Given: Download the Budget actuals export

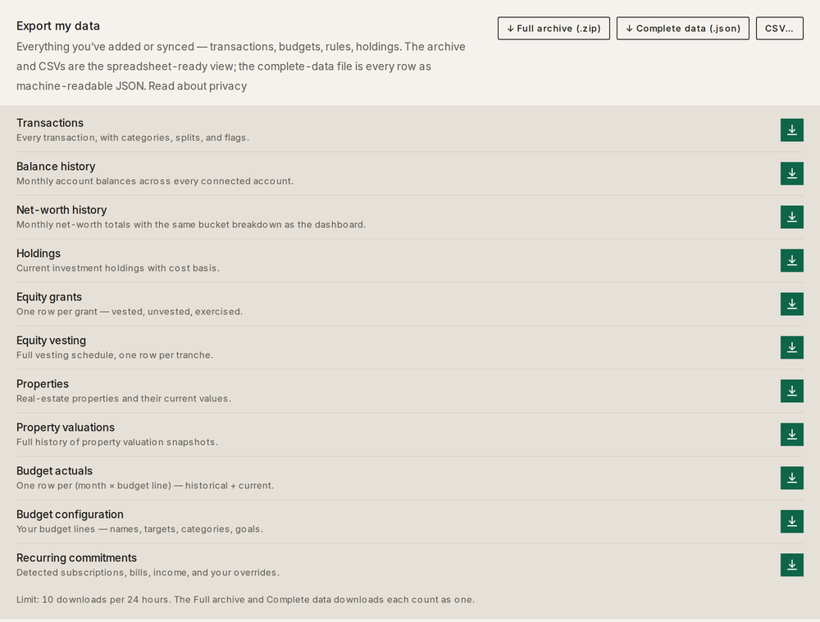Looking at the screenshot, I should point(792,477).
